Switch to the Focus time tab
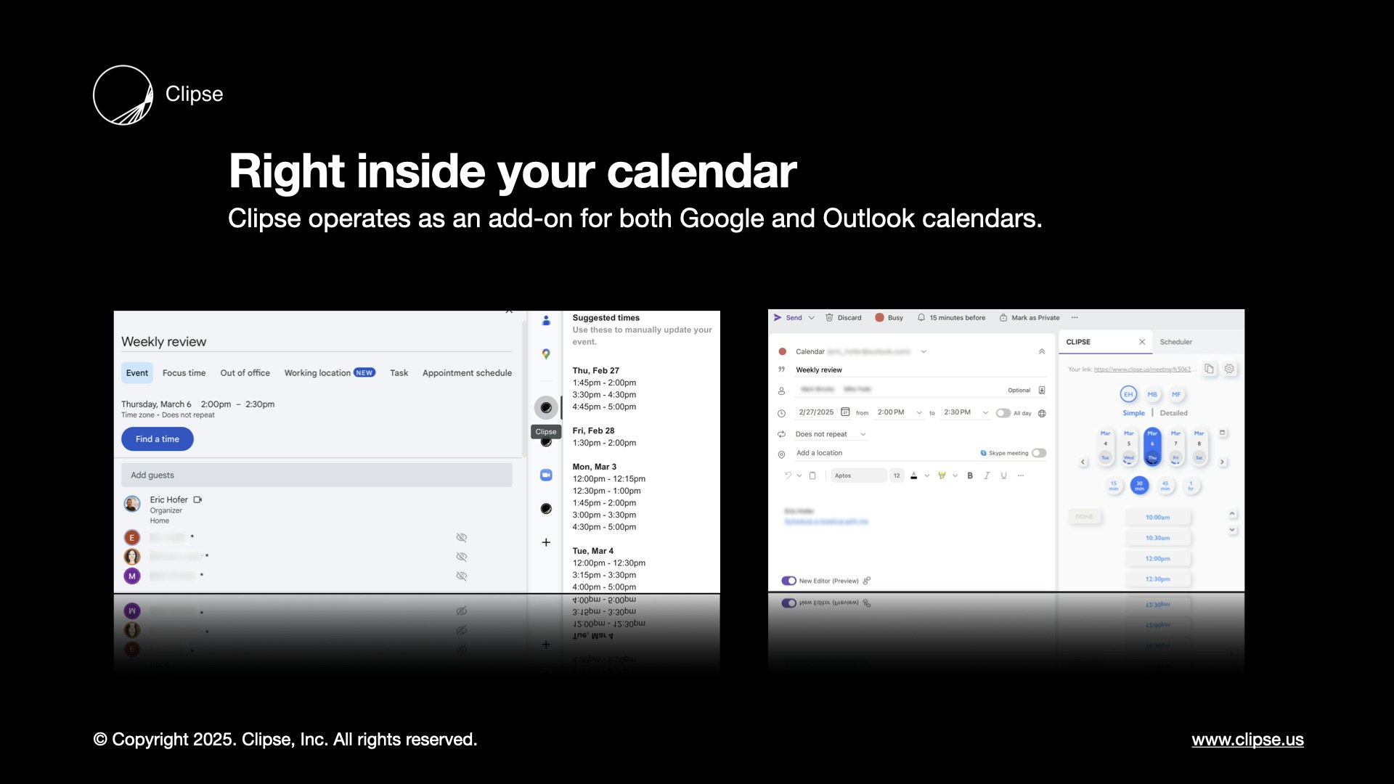The image size is (1394, 784). pos(184,373)
